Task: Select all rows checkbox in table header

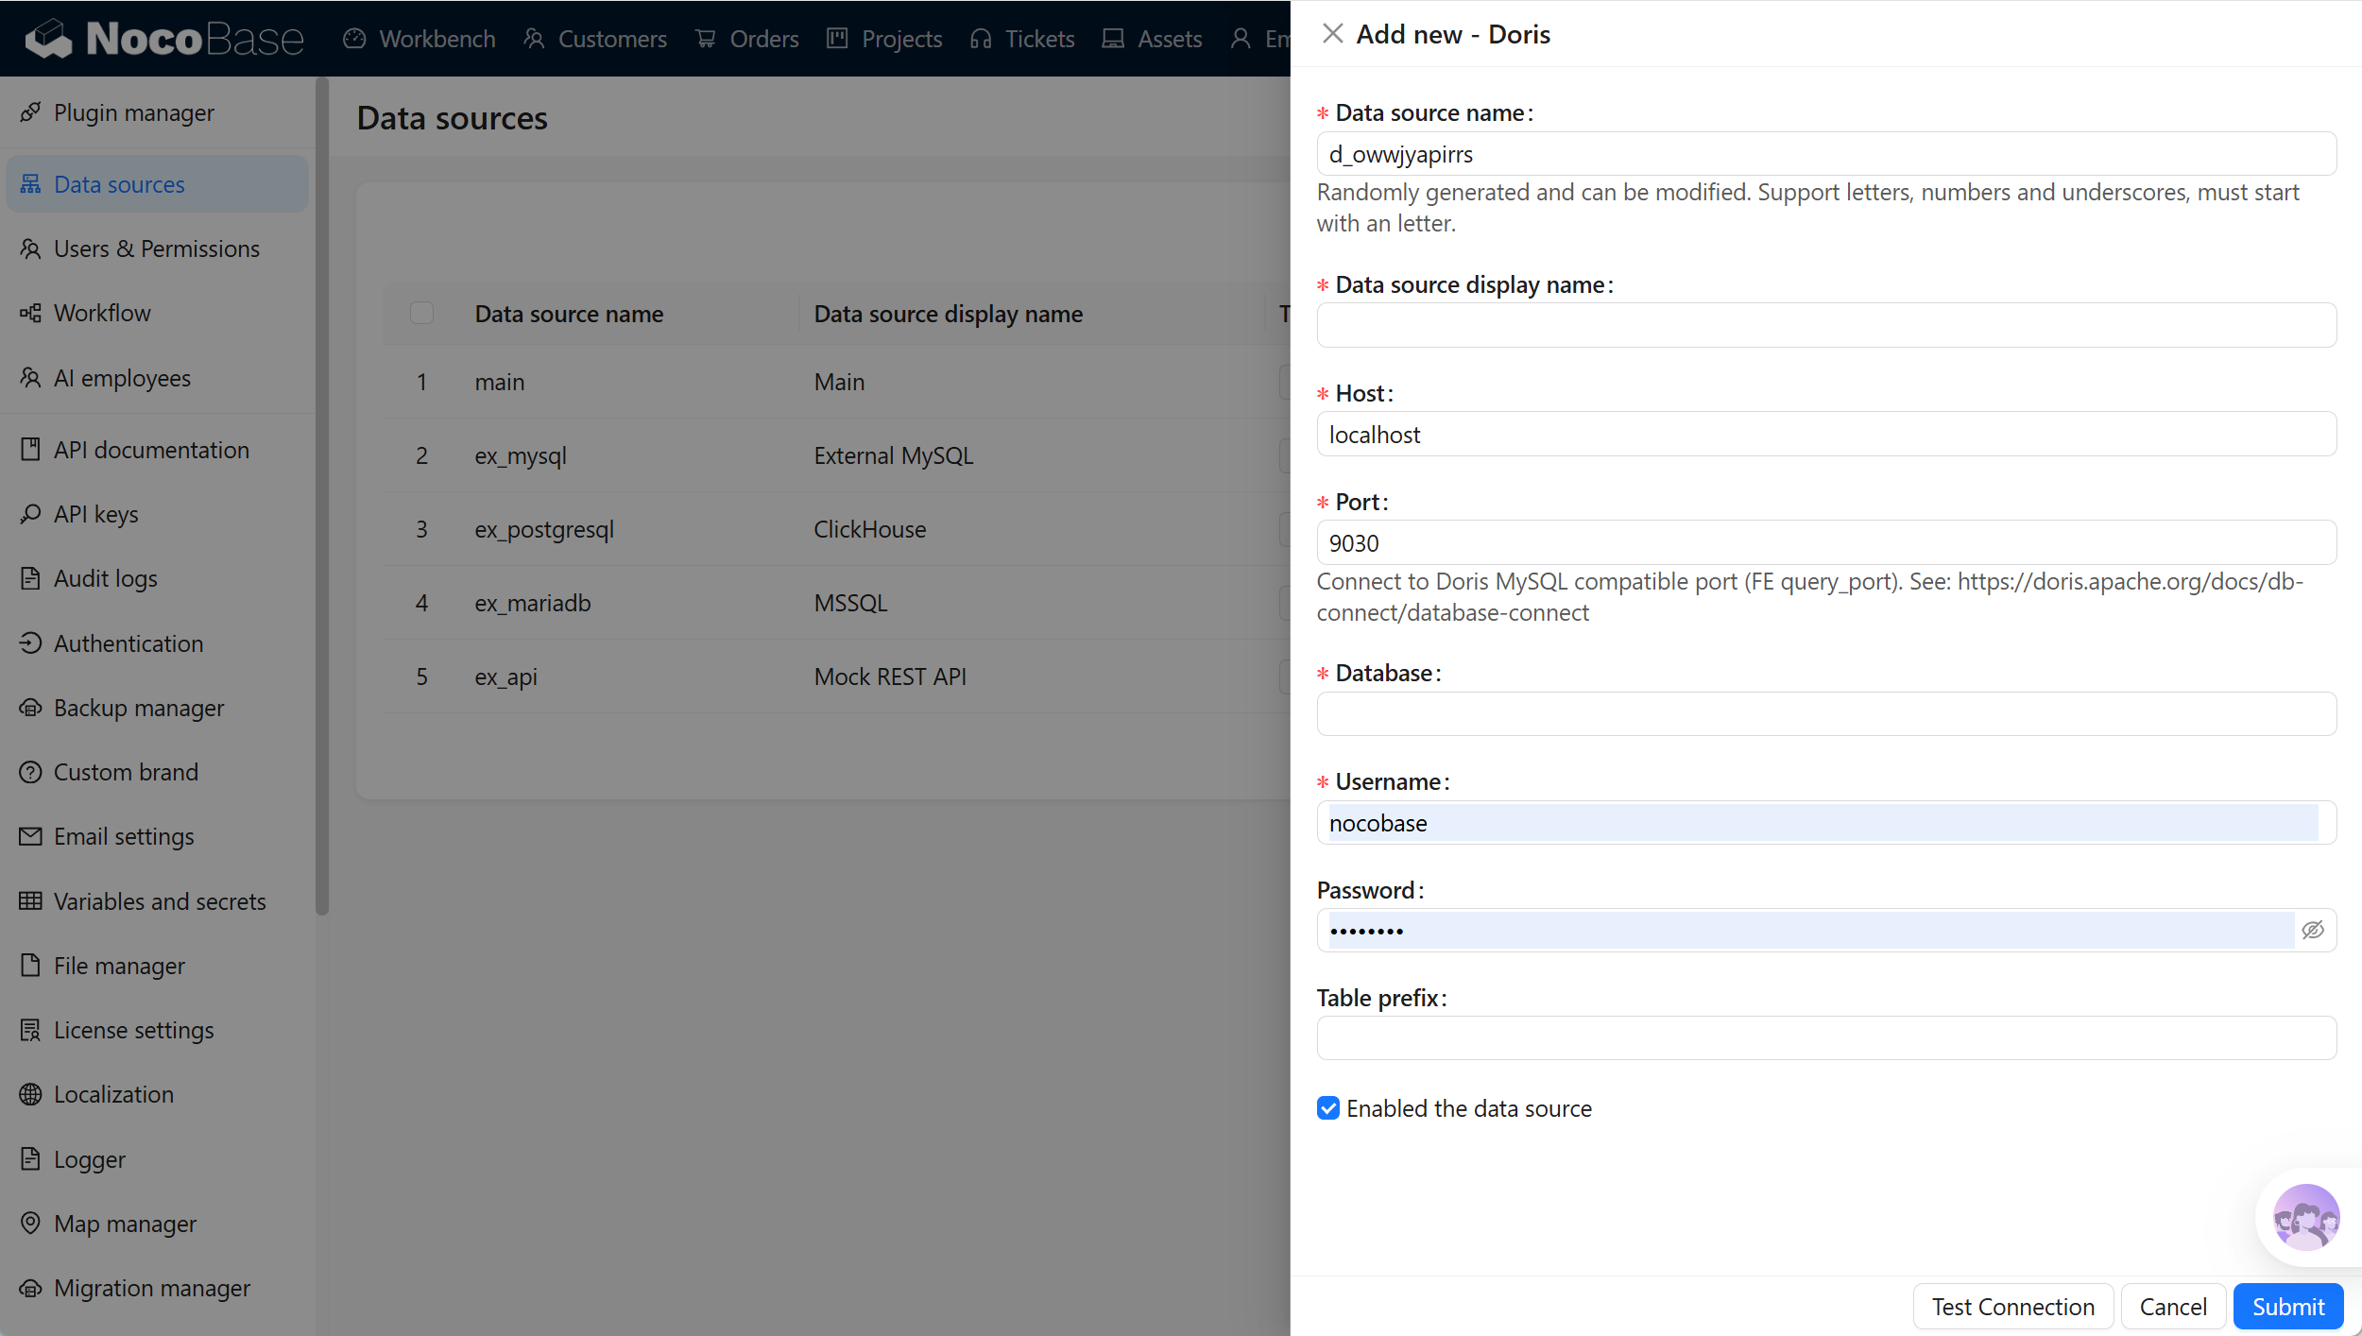Action: [421, 313]
